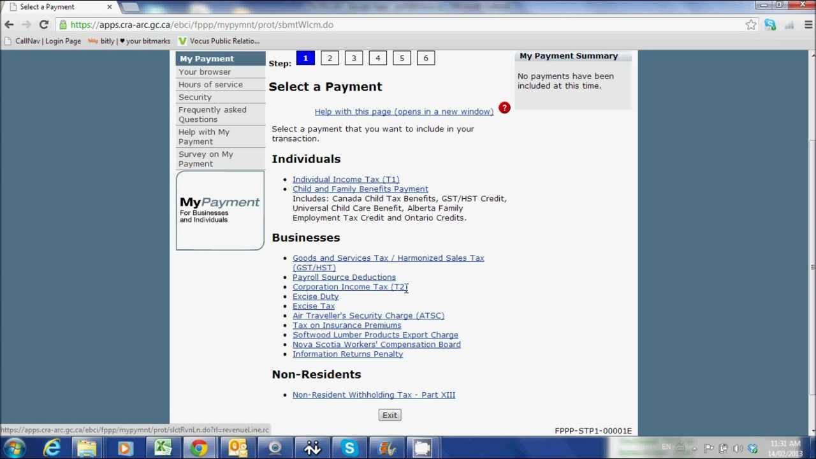This screenshot has height=459, width=816.
Task: Launch Internet Explorer from the taskbar
Action: (x=52, y=448)
